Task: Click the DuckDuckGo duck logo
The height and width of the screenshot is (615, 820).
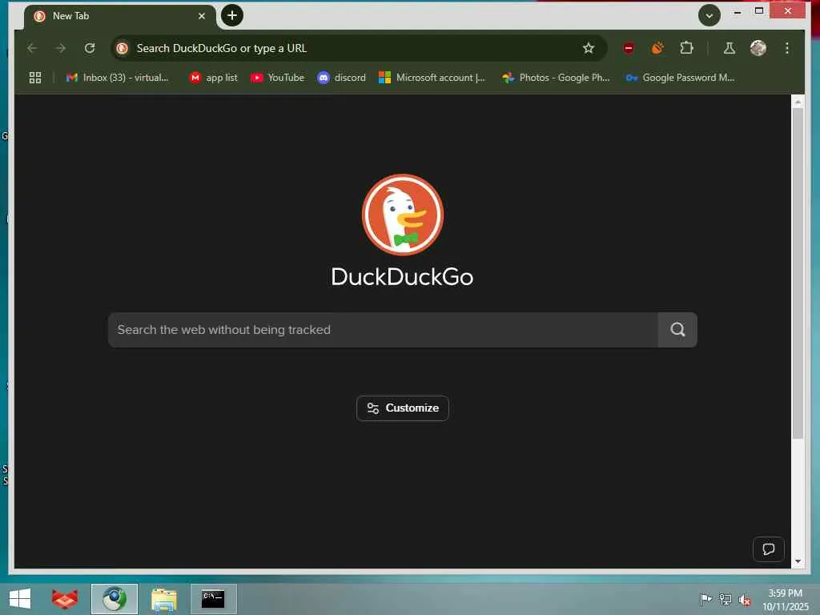Action: click(402, 215)
